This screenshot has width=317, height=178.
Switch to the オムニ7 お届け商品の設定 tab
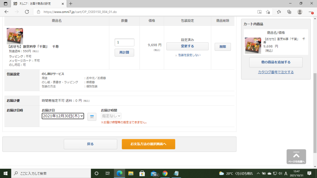tap(38, 4)
